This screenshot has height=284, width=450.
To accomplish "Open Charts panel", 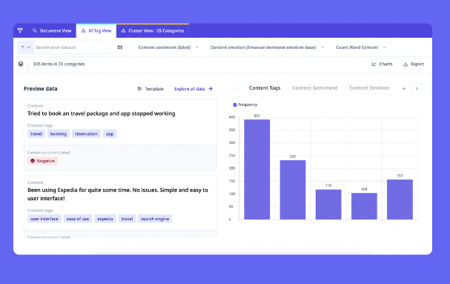I will 382,64.
